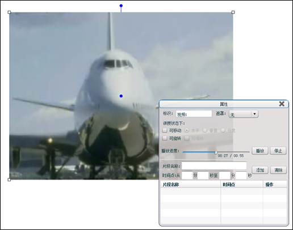The image size is (293, 230).
Task: Select the top-right resize handle of the video
Action: 233,12
